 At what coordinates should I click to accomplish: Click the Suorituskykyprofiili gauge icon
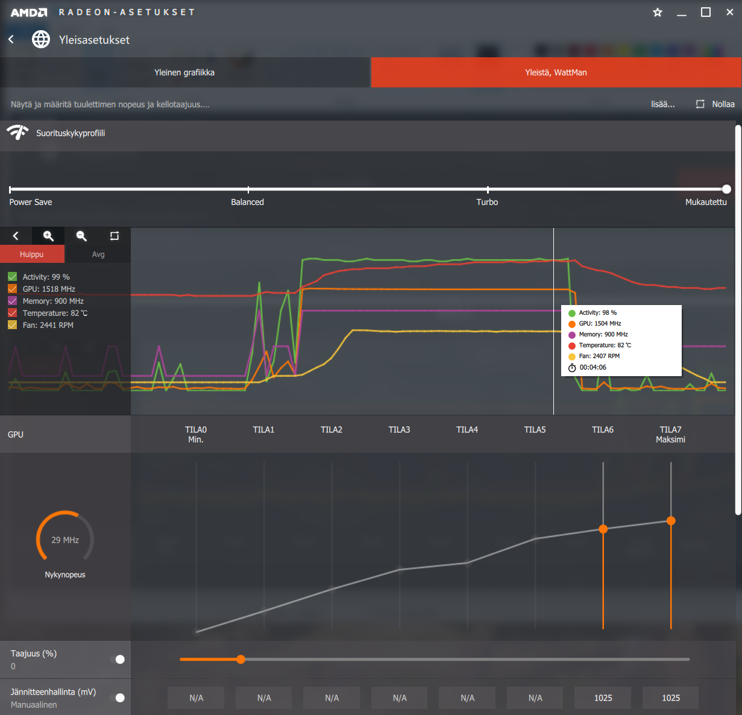coord(17,133)
